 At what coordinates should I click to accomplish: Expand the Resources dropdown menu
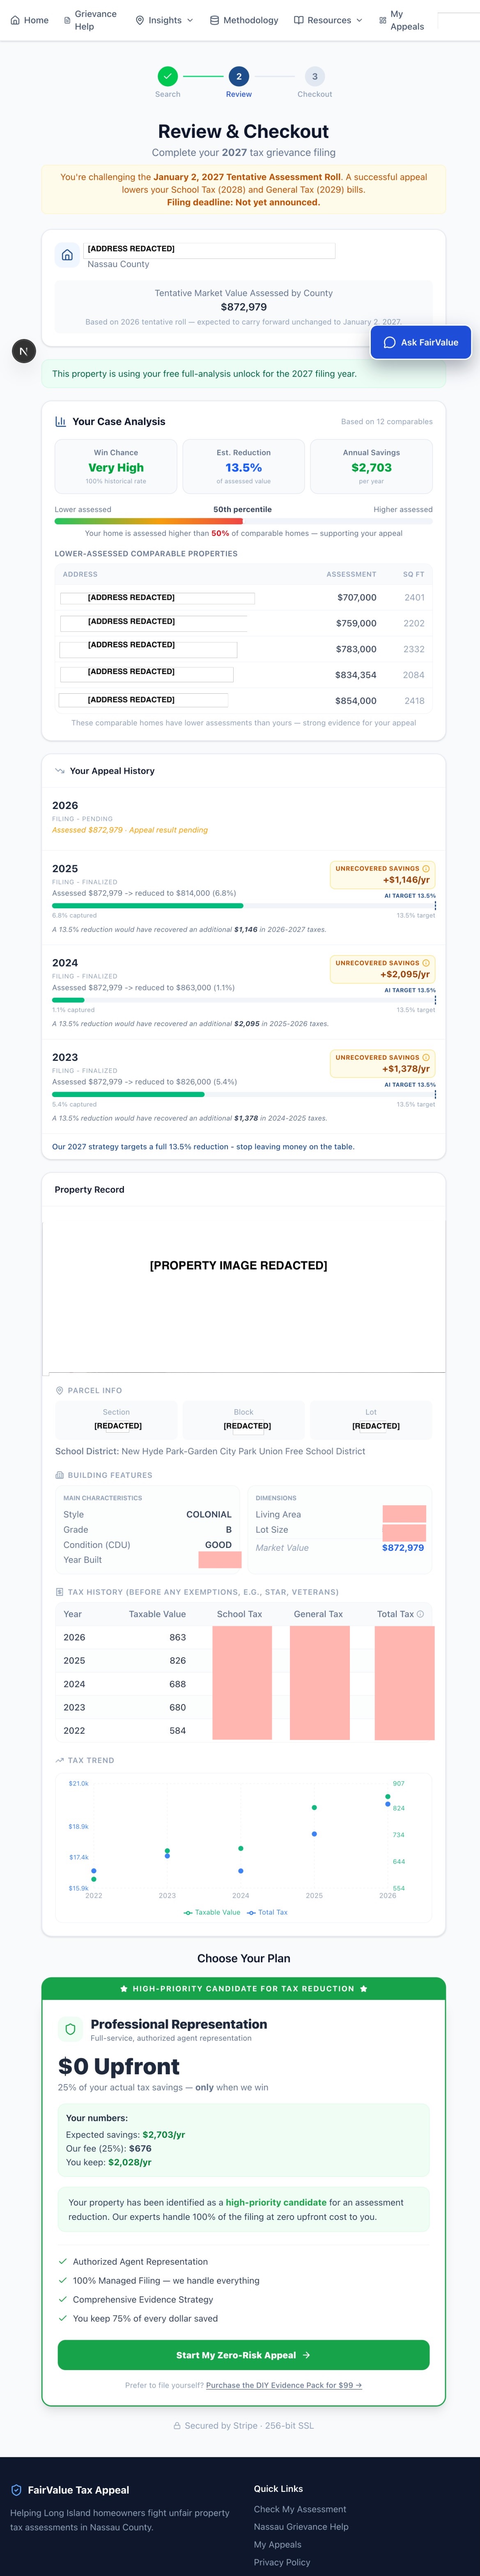point(328,20)
